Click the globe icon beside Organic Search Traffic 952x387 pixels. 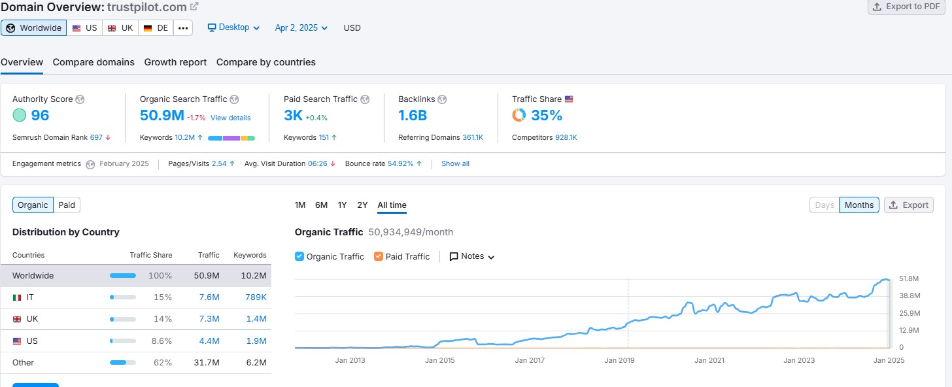click(x=234, y=99)
